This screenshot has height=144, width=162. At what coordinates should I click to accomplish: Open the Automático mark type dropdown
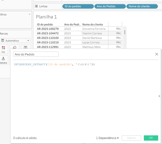tap(28, 40)
